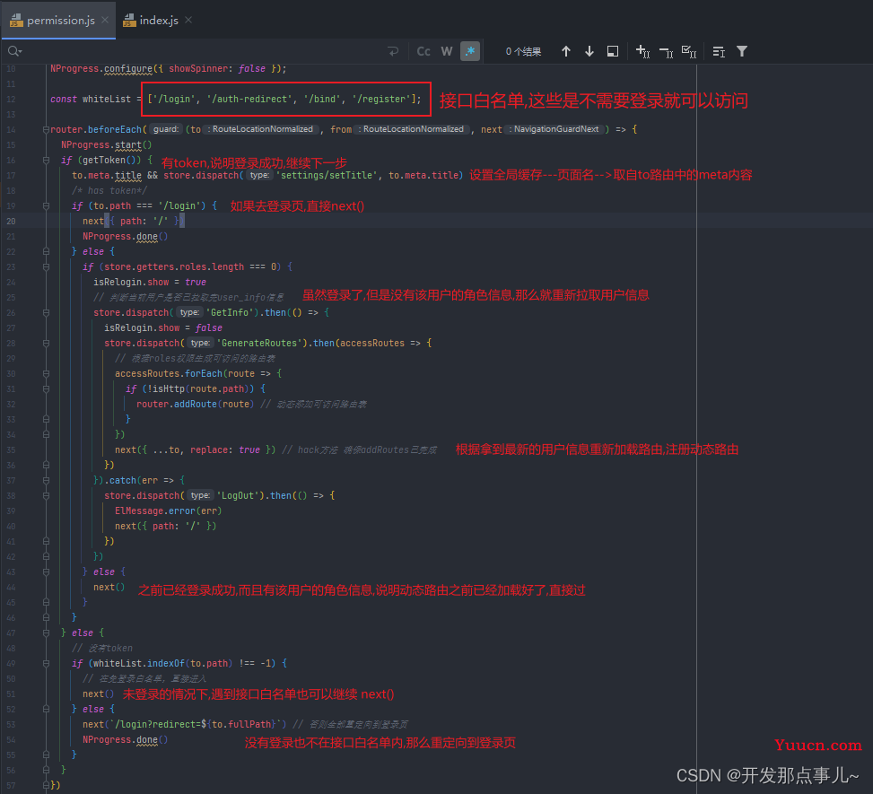Image resolution: width=873 pixels, height=794 pixels.
Task: Switch to the permission.js tab
Action: pyautogui.click(x=60, y=21)
